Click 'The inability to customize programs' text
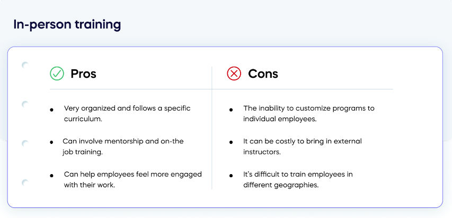 click(x=308, y=114)
